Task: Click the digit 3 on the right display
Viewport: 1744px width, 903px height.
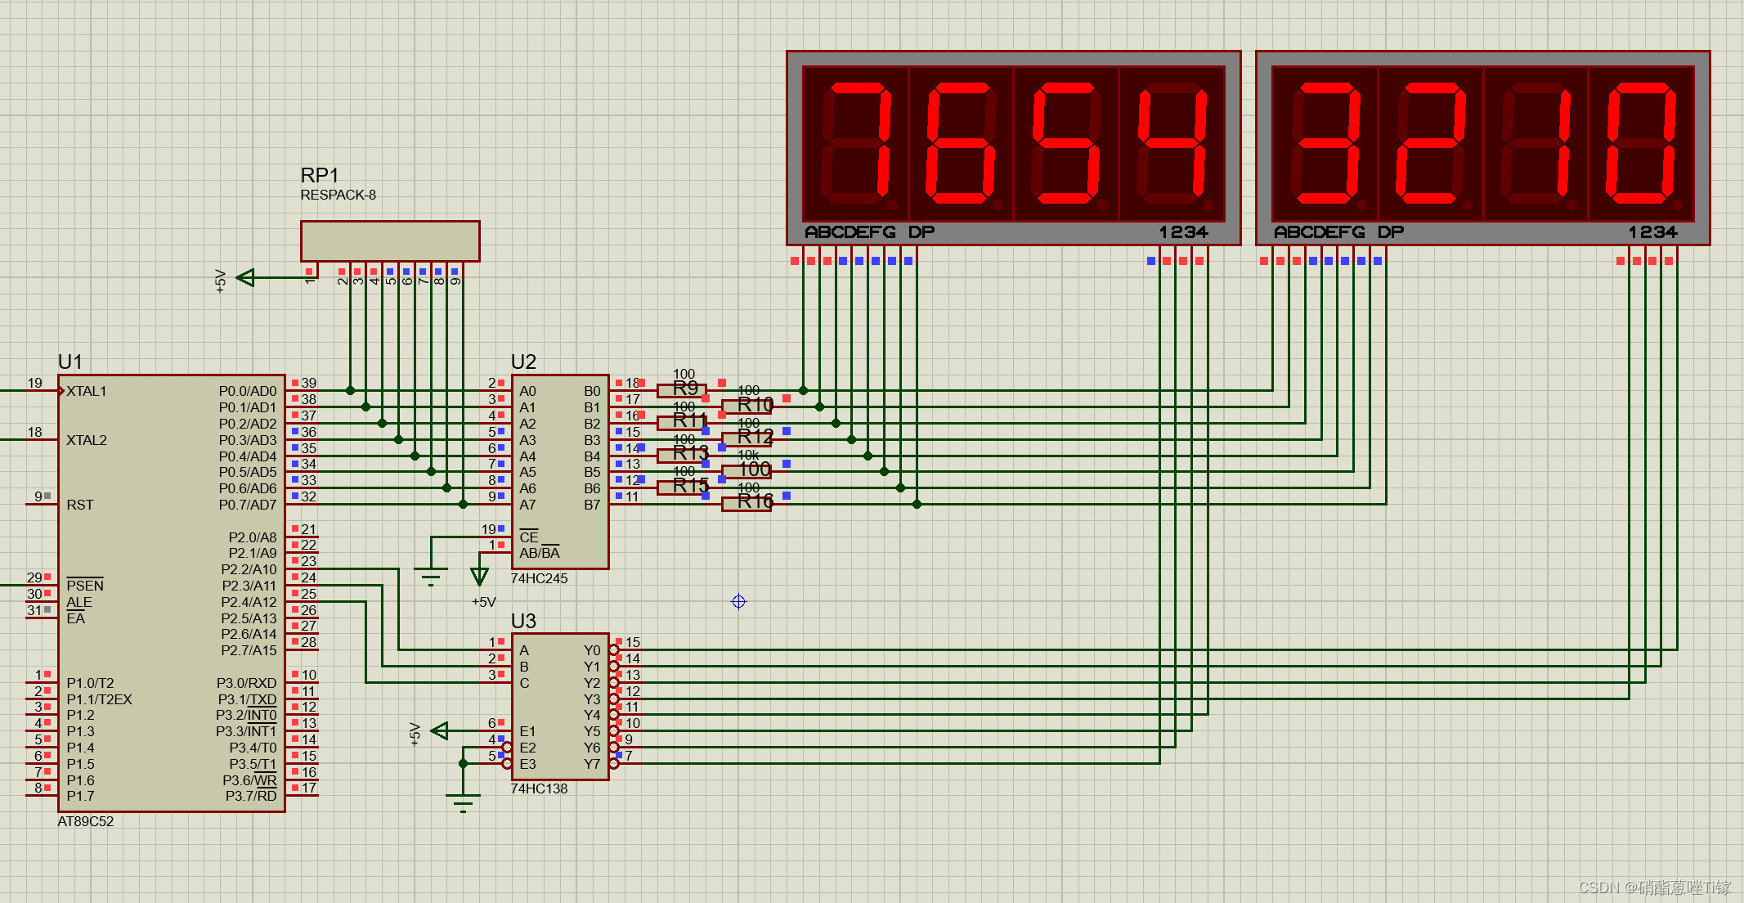Action: click(1325, 143)
